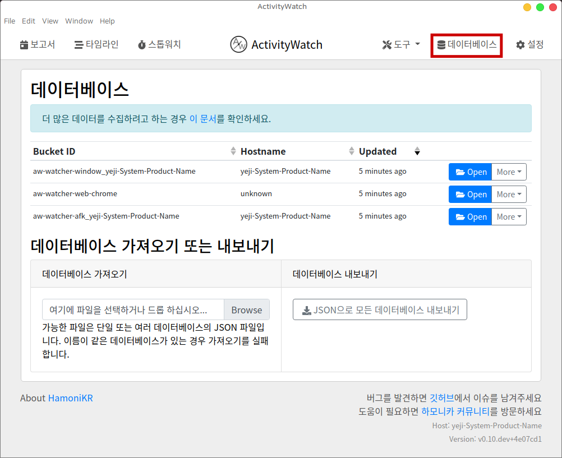
Task: Click Browse to choose import file
Action: [246, 310]
